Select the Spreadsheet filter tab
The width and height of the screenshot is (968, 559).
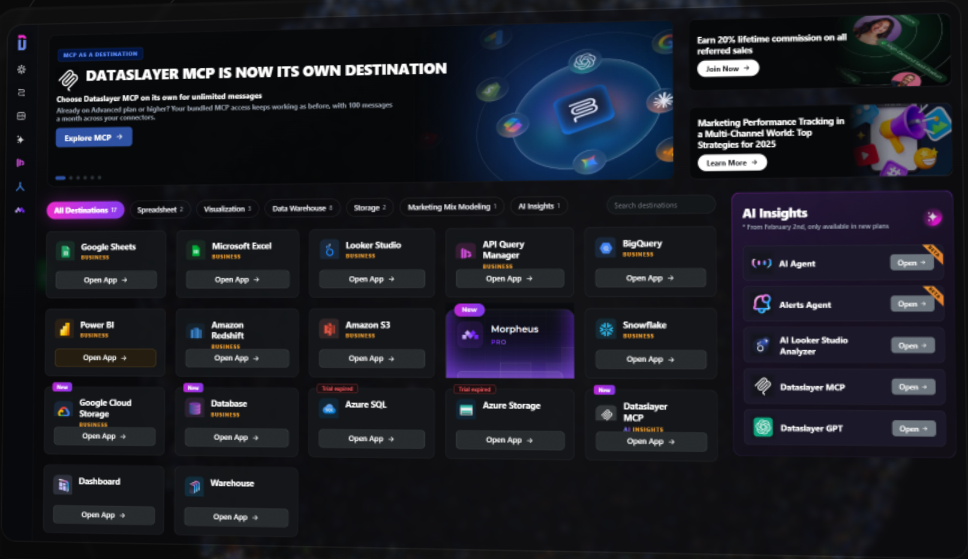[160, 209]
